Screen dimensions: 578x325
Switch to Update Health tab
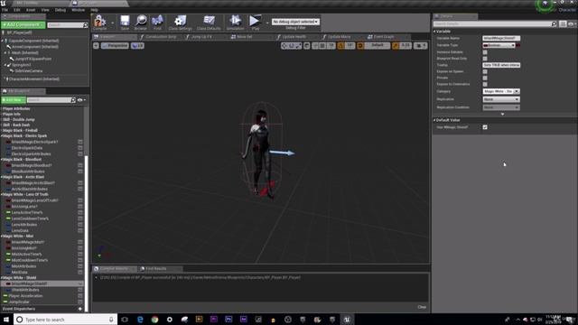click(x=294, y=37)
